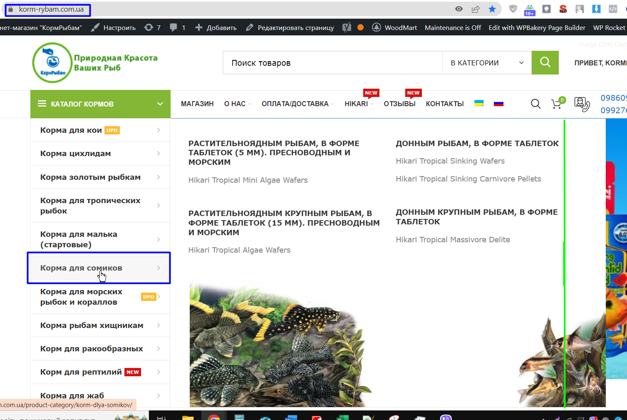The width and height of the screenshot is (627, 420).
Task: Click the green search submit button
Action: 545,62
